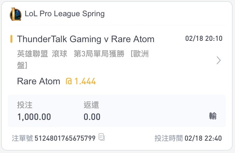The width and height of the screenshot is (235, 153).
Task: Select the 注單號 label
Action: 22,138
